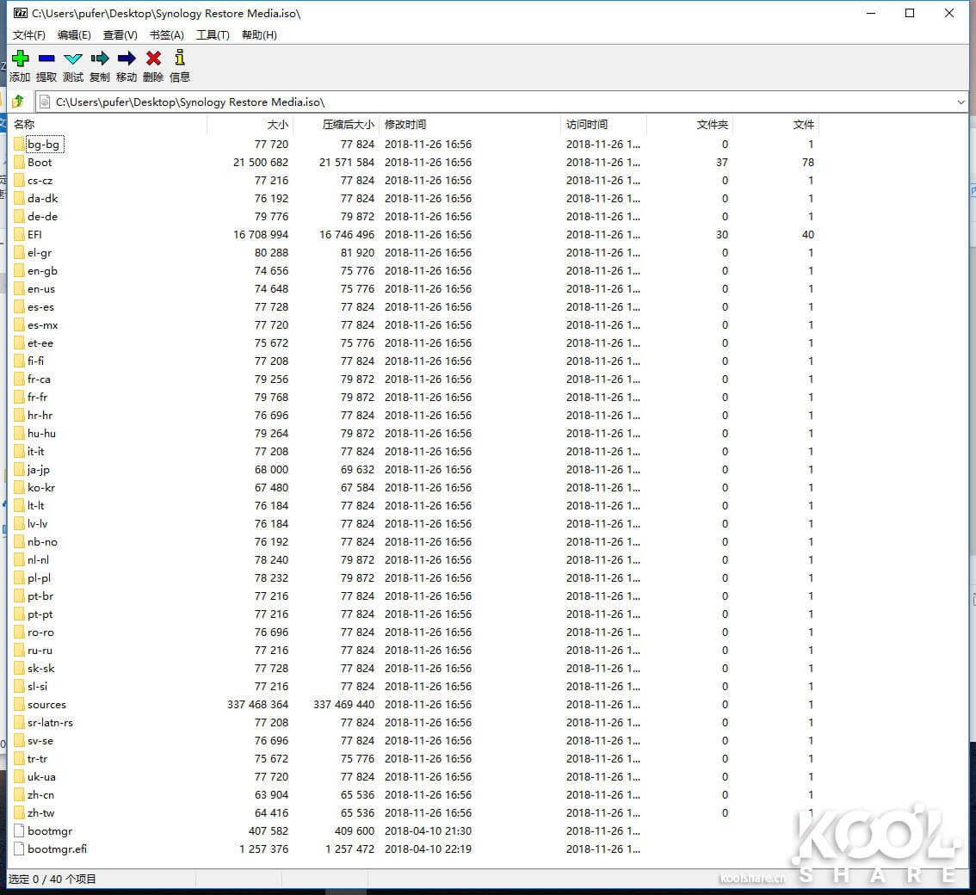Open the 工具(T) menu
976x895 pixels.
(x=213, y=35)
